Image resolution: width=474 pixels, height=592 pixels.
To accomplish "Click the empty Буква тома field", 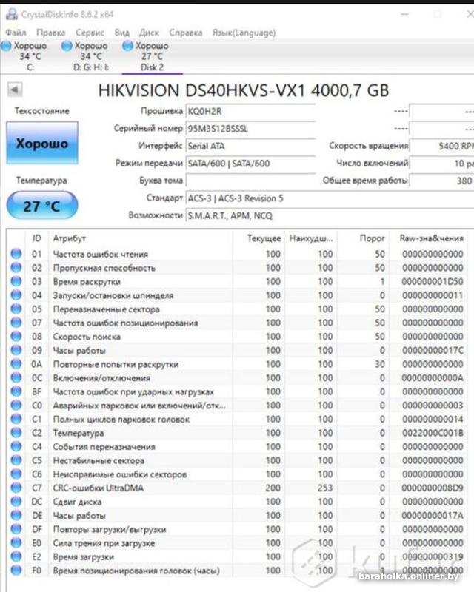I will tap(250, 181).
